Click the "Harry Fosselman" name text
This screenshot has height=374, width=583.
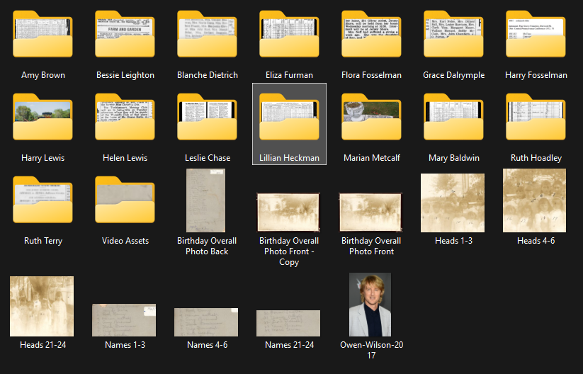click(536, 75)
